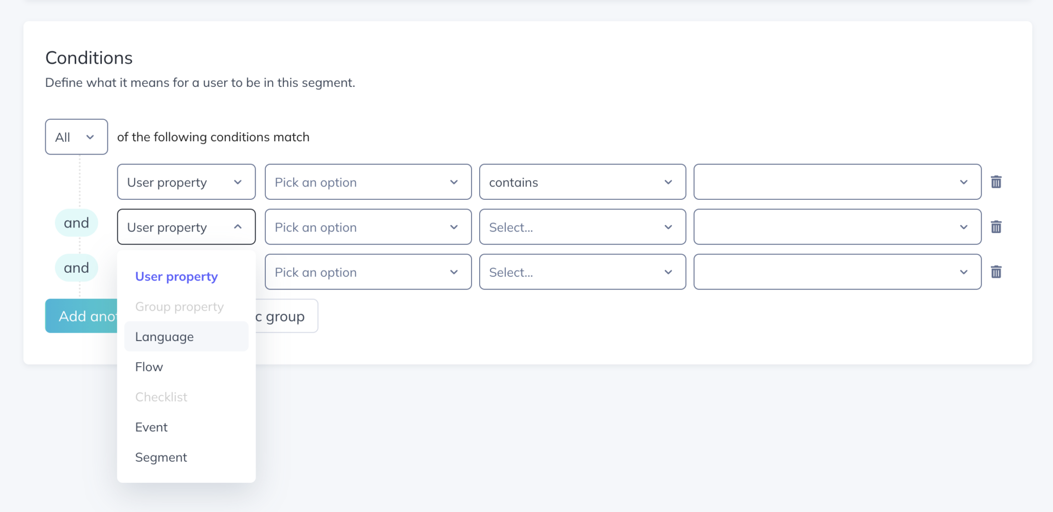Click the teal "Add another" button
The image size is (1053, 512).
tap(82, 316)
